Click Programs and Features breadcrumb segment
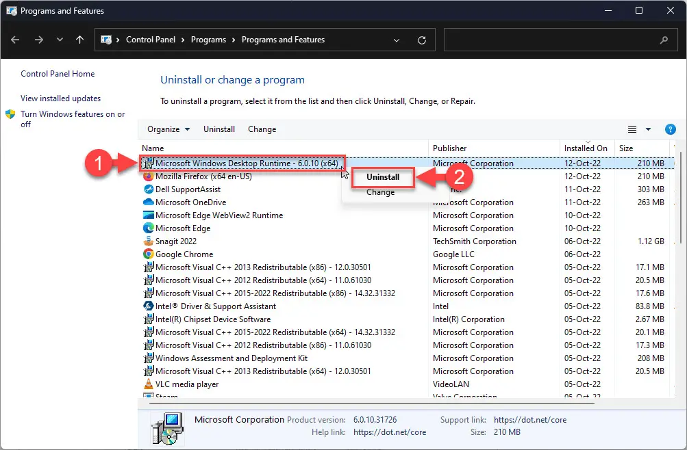This screenshot has width=687, height=450. click(x=283, y=40)
